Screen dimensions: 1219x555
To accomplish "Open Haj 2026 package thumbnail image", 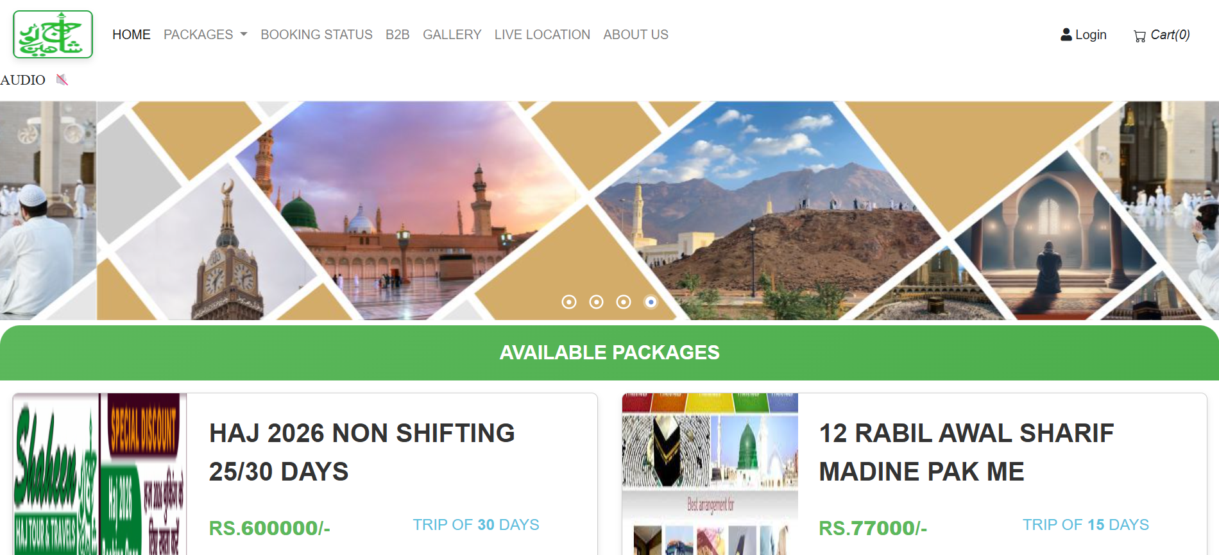I will pos(100,474).
